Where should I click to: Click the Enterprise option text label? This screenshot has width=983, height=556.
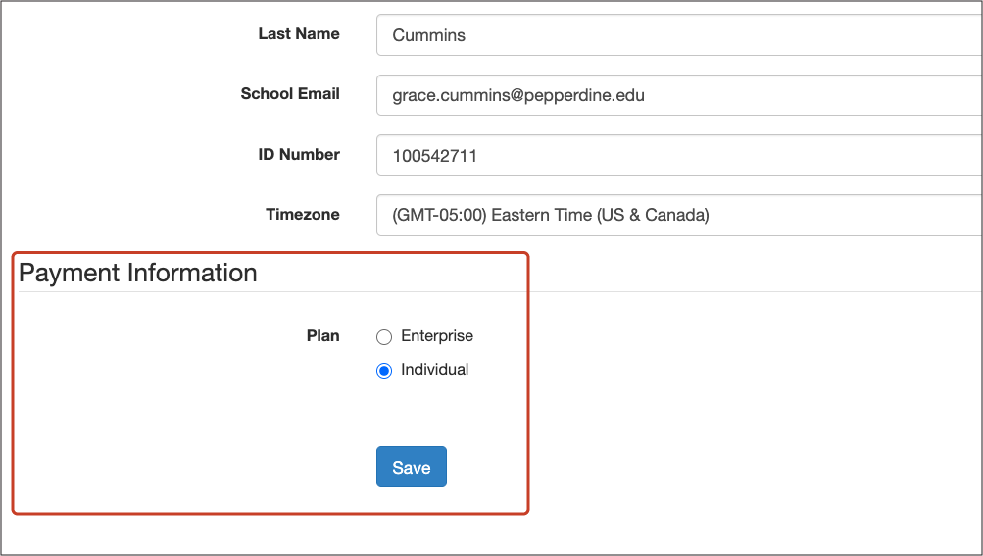pyautogui.click(x=437, y=336)
